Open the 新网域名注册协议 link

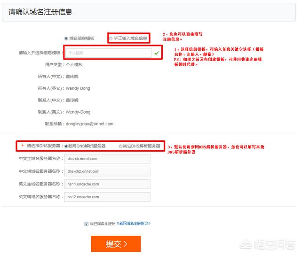pyautogui.click(x=134, y=224)
